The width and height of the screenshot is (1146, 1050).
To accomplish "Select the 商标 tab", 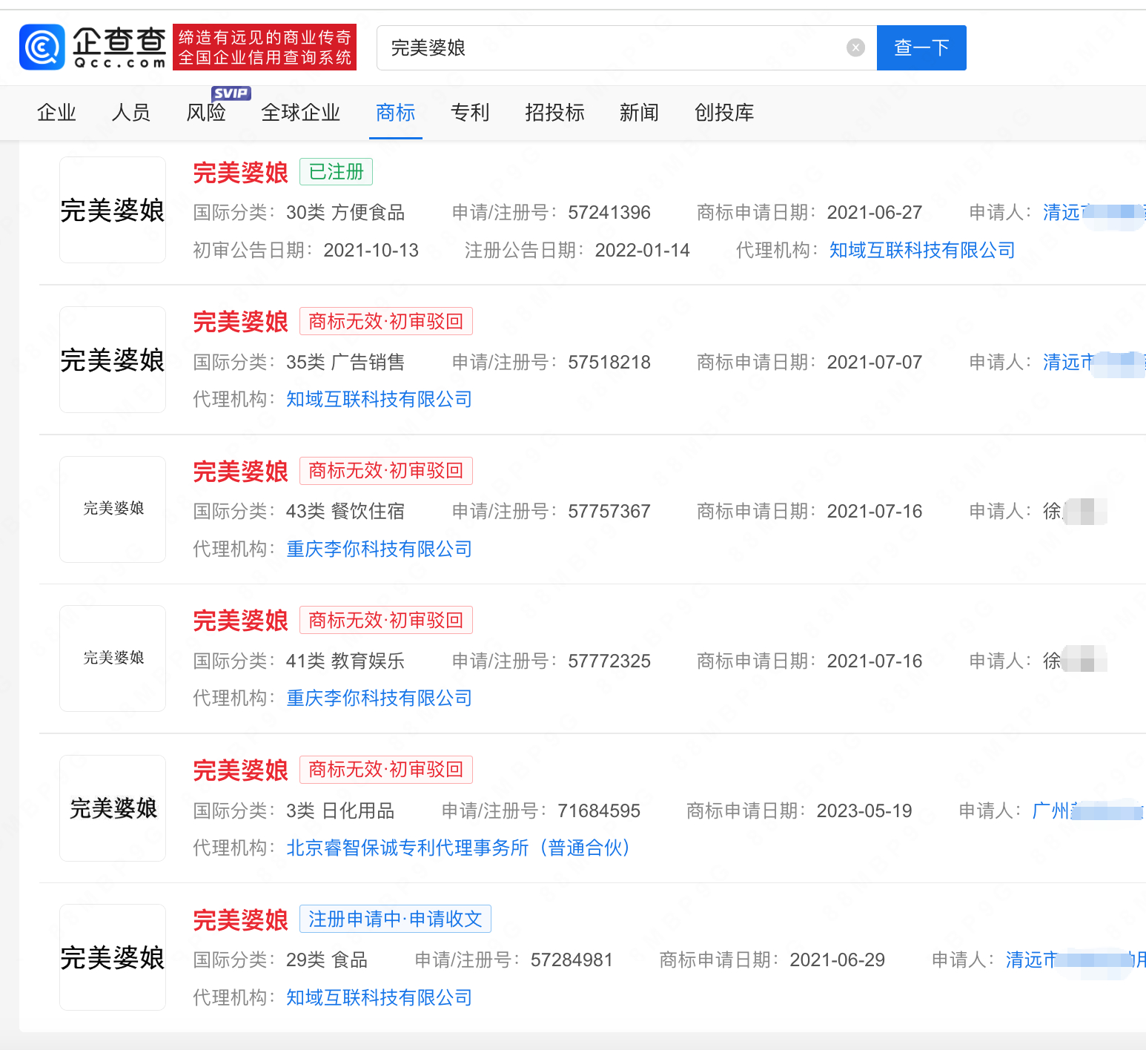I will pyautogui.click(x=396, y=113).
